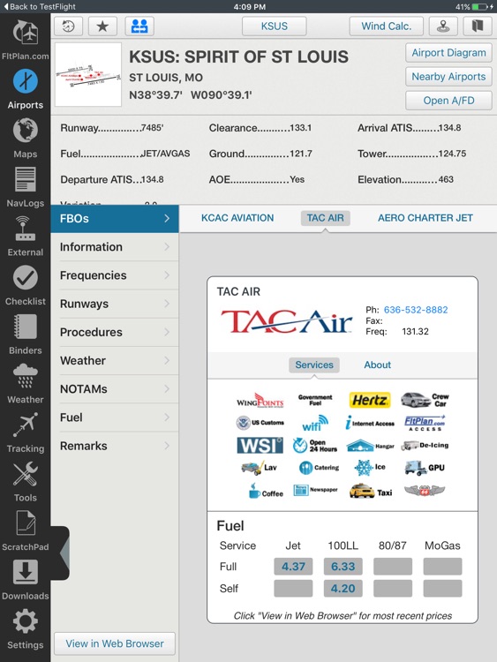This screenshot has height=662, width=497.
Task: Open the Checklist section
Action: pyautogui.click(x=25, y=285)
